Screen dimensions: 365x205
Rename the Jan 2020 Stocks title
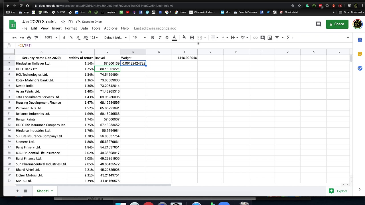click(39, 22)
